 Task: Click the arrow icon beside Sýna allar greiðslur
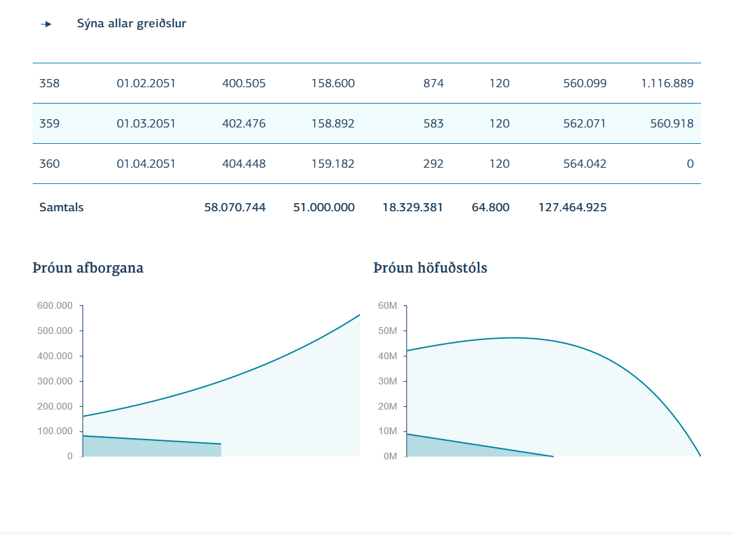click(46, 24)
